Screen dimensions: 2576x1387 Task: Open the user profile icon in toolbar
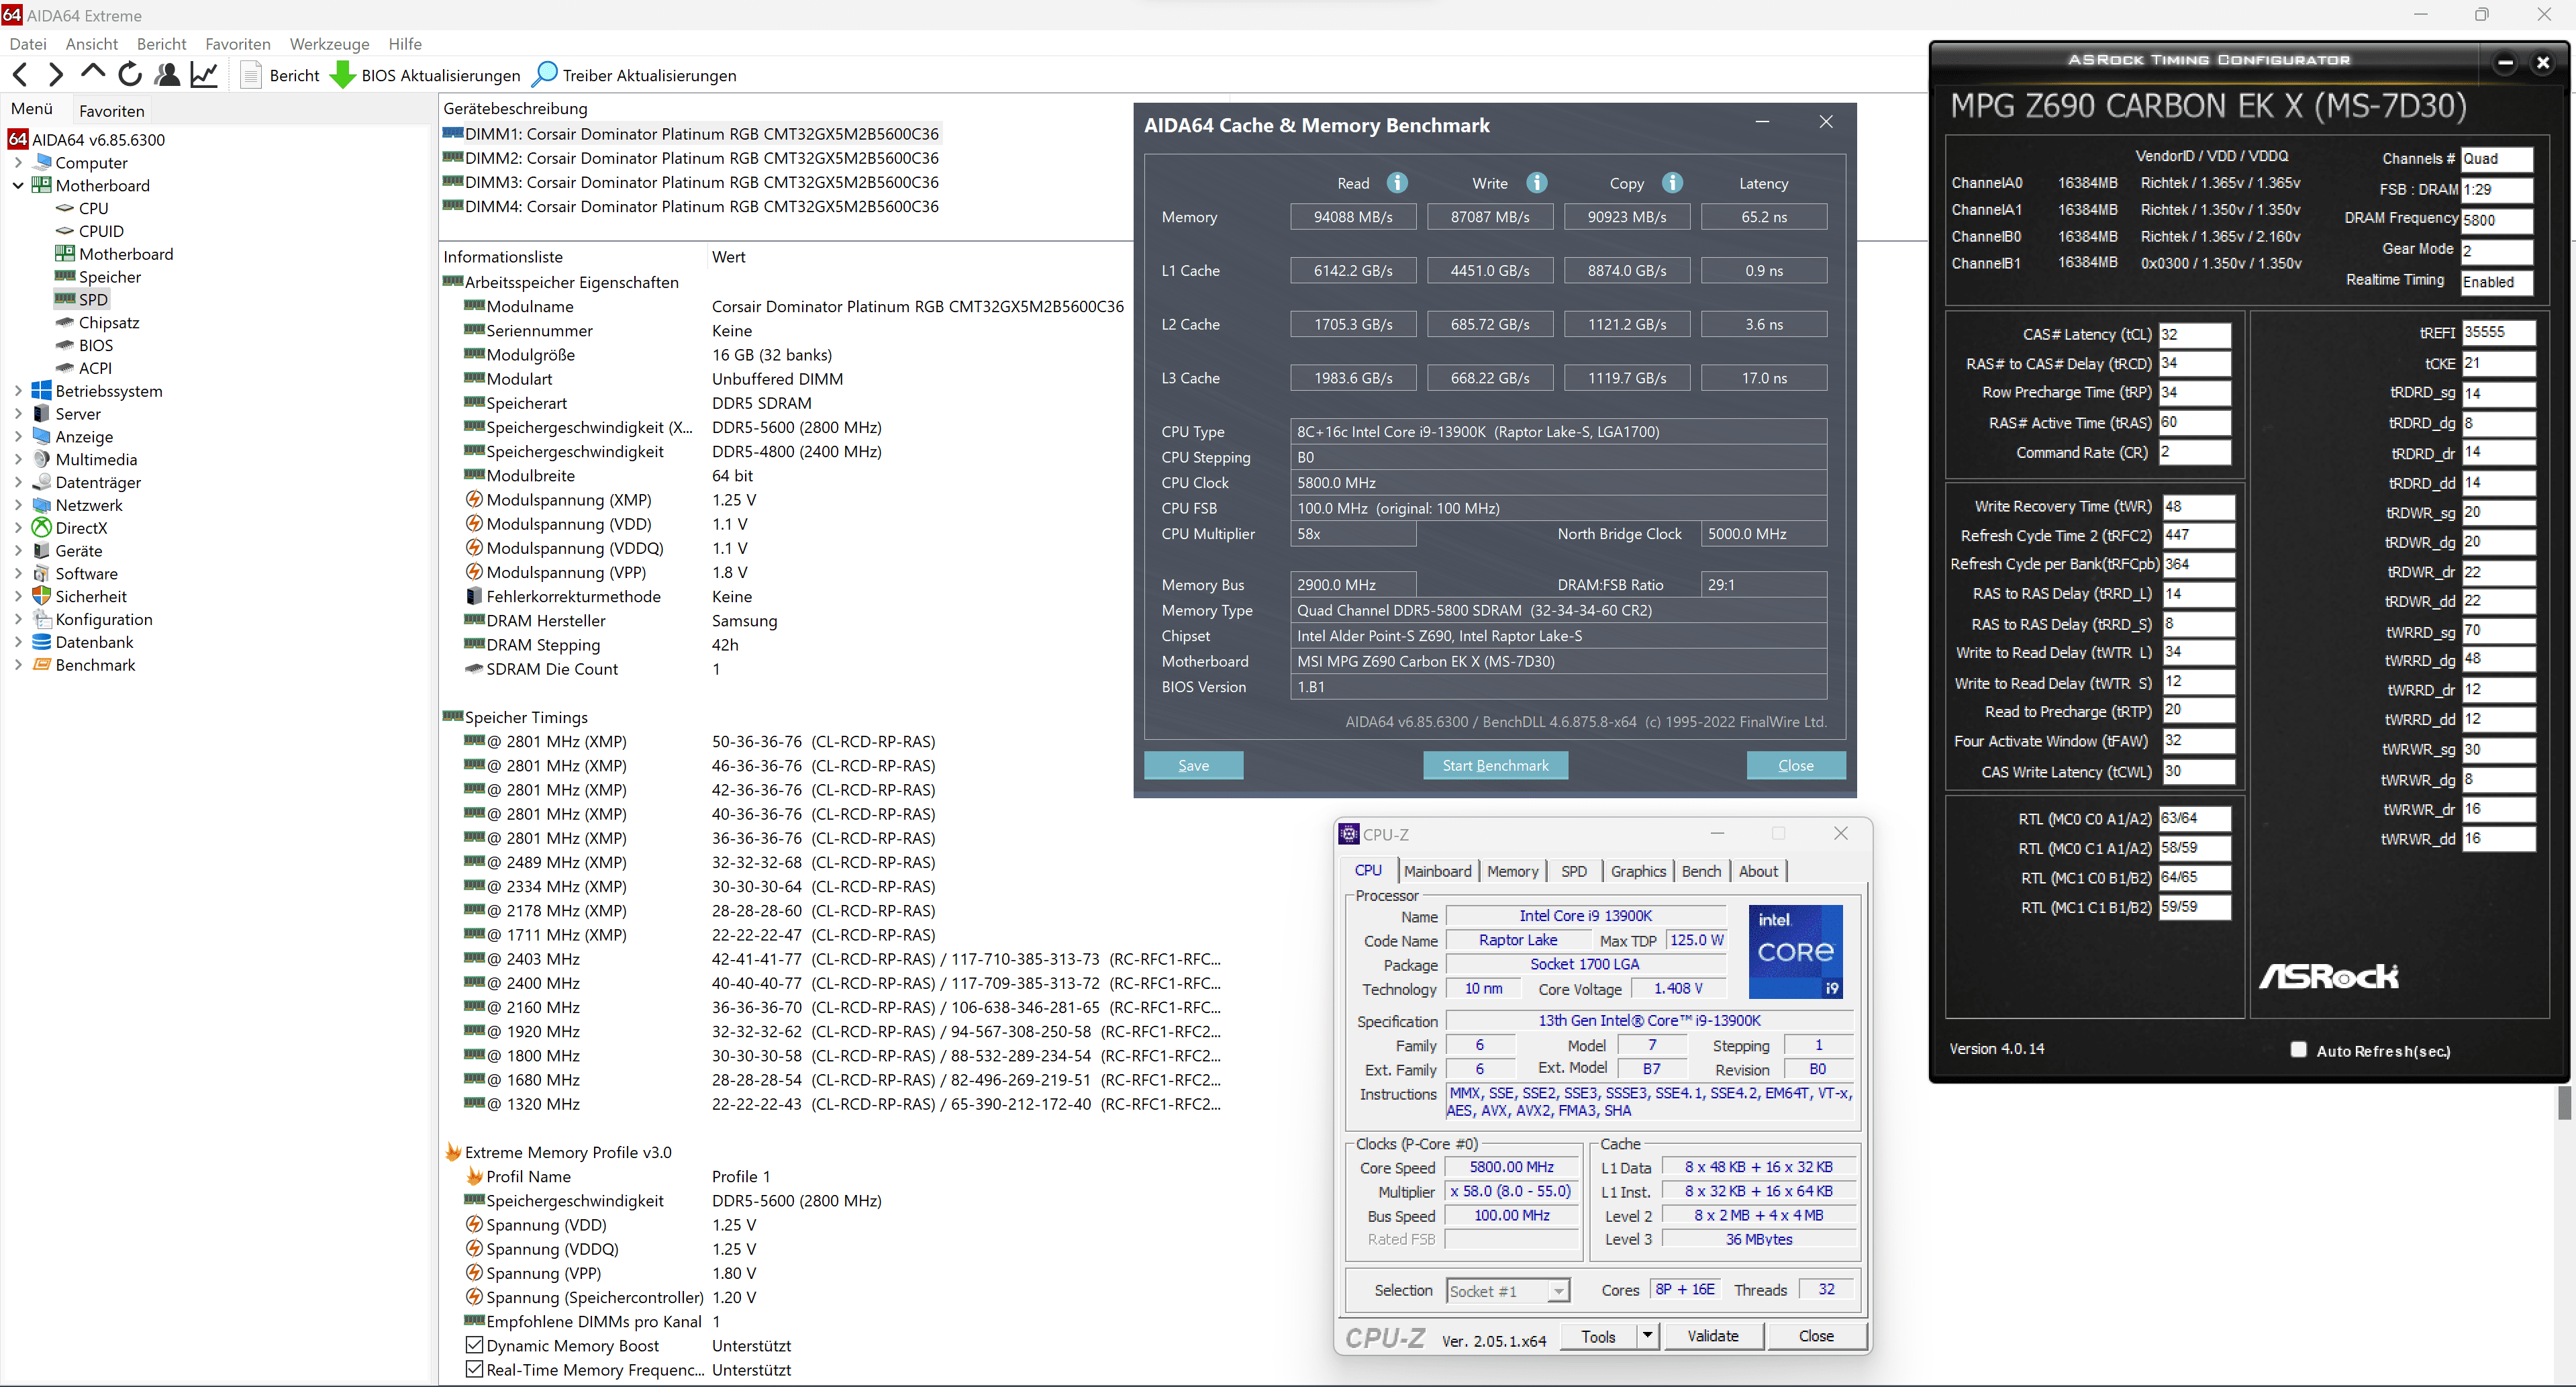167,75
